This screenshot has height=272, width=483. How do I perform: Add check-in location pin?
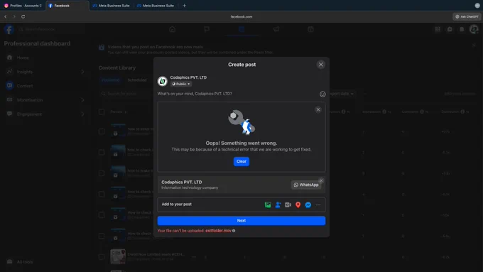(298, 205)
